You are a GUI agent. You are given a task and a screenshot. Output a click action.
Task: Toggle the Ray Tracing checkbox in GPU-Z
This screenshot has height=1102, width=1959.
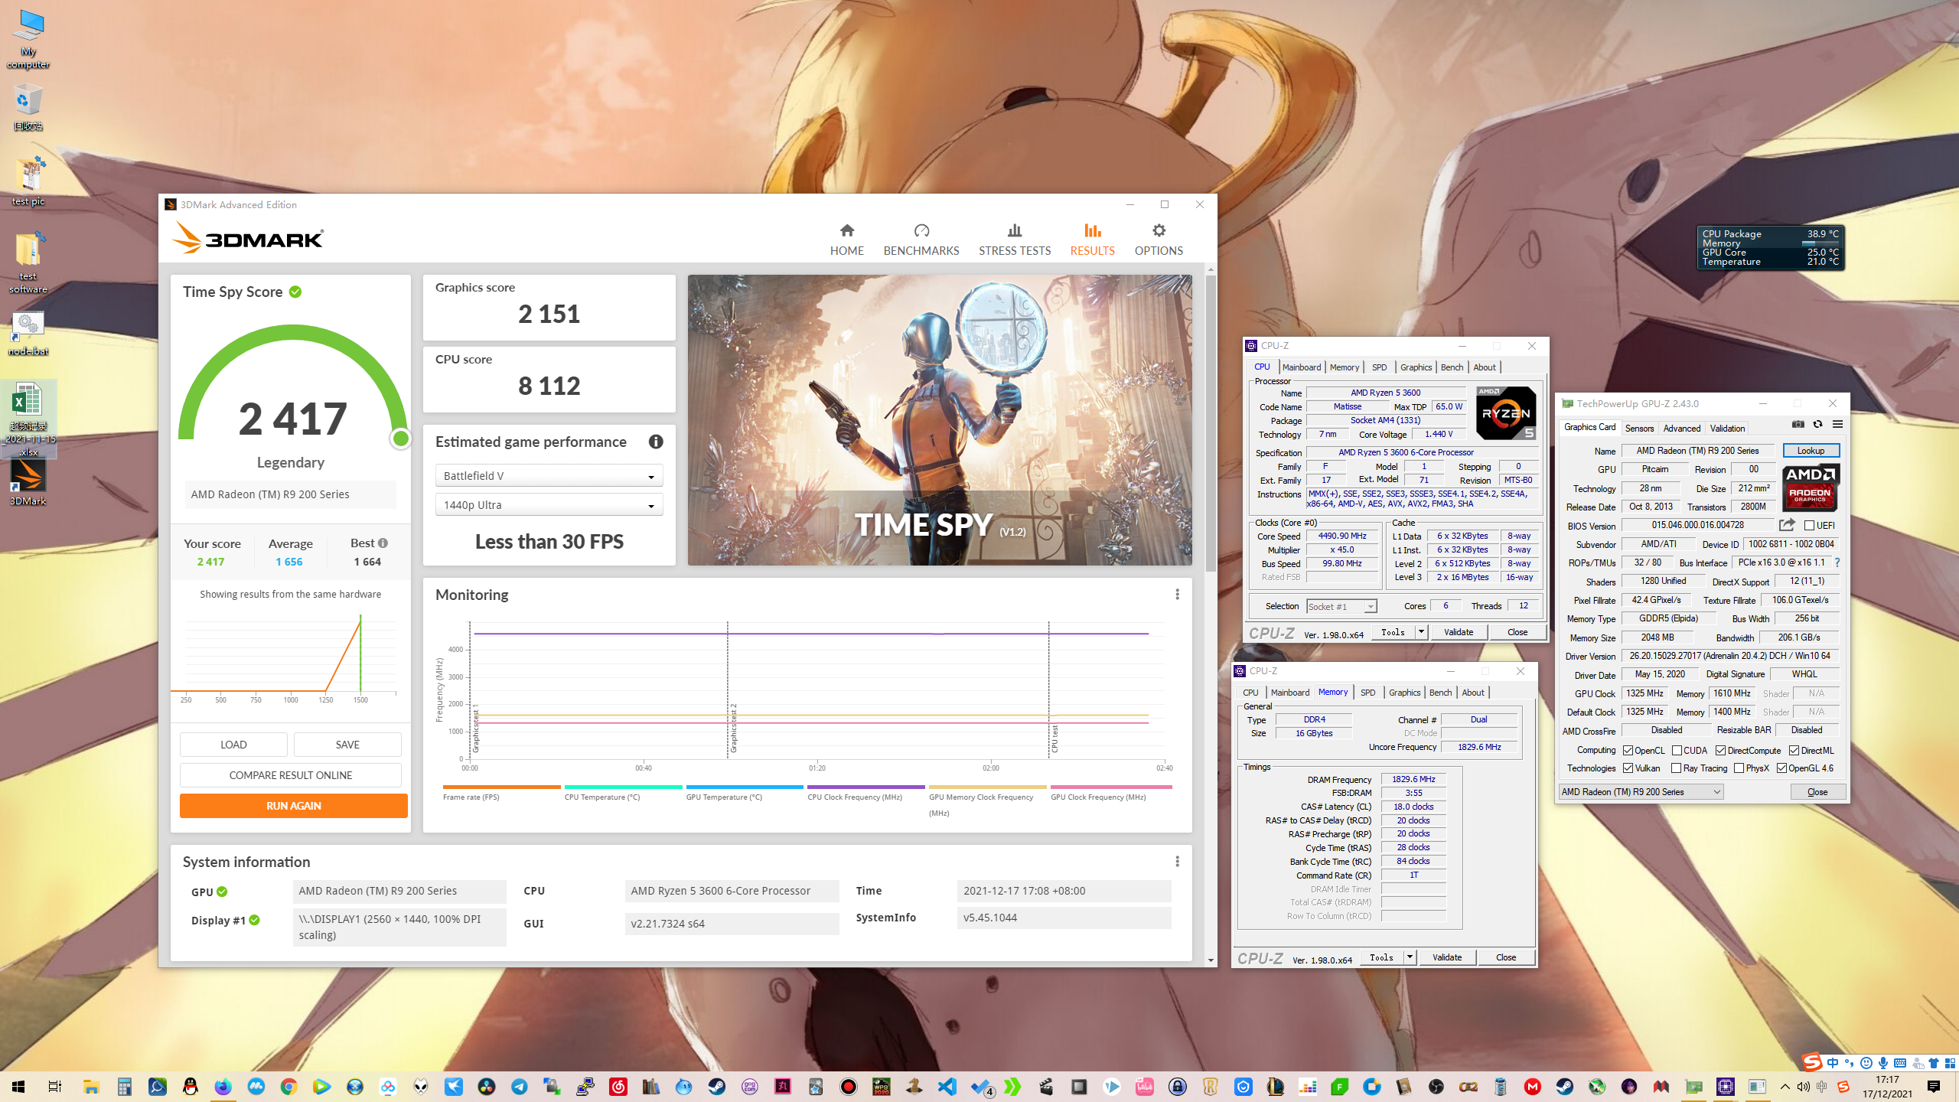[1677, 768]
